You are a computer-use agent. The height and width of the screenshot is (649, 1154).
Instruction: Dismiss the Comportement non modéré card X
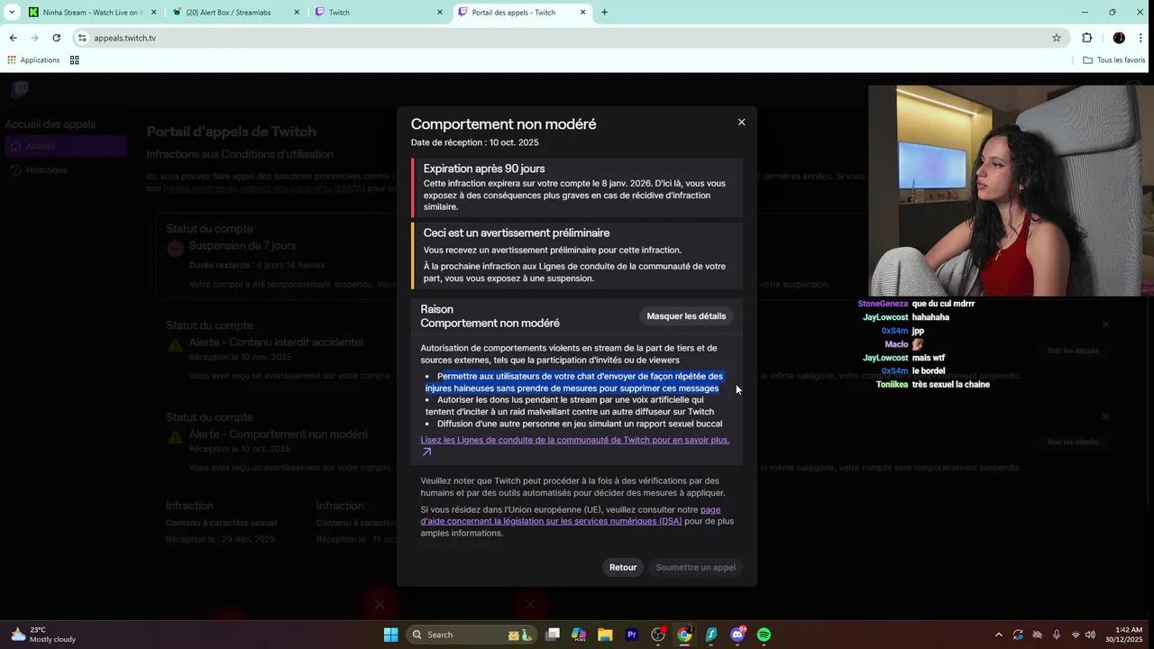[x=1105, y=416]
